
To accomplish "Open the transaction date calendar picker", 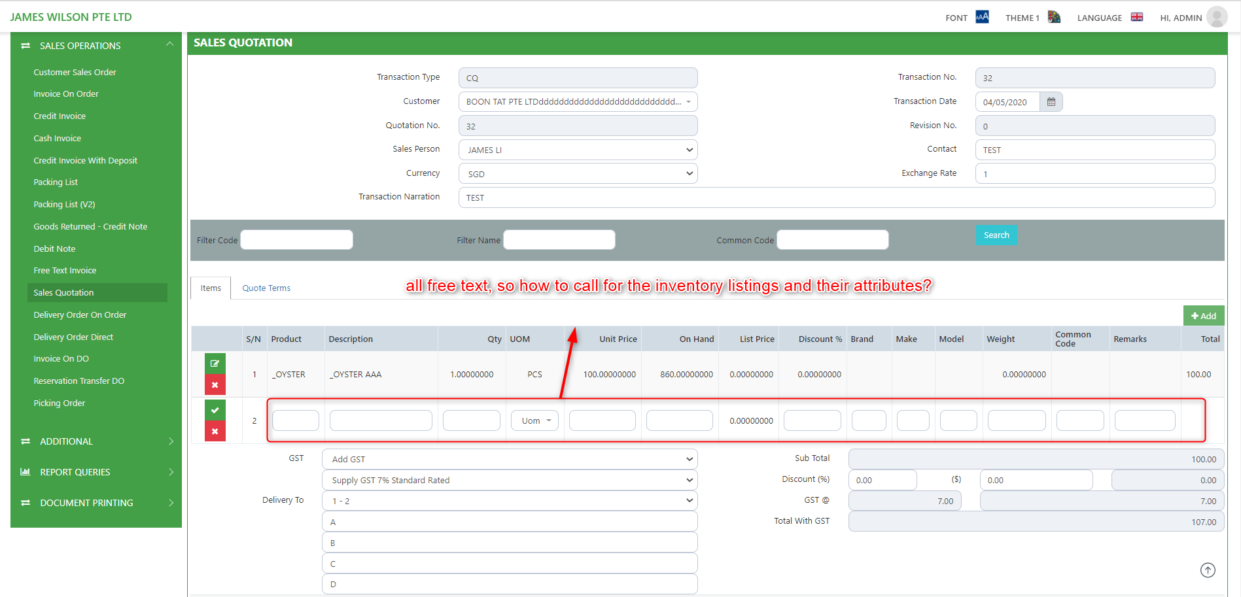I will pyautogui.click(x=1051, y=102).
